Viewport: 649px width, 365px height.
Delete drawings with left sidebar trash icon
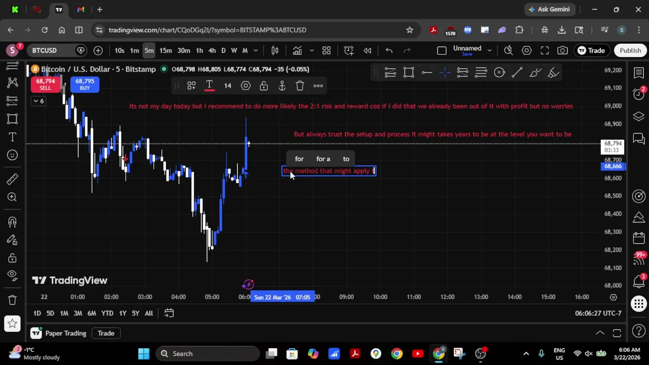(13, 300)
